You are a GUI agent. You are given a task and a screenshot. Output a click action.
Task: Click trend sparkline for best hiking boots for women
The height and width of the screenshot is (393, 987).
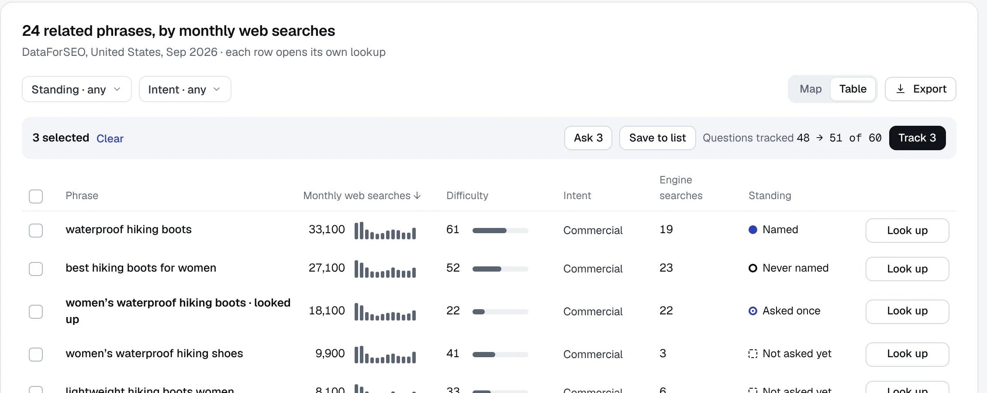pyautogui.click(x=385, y=269)
